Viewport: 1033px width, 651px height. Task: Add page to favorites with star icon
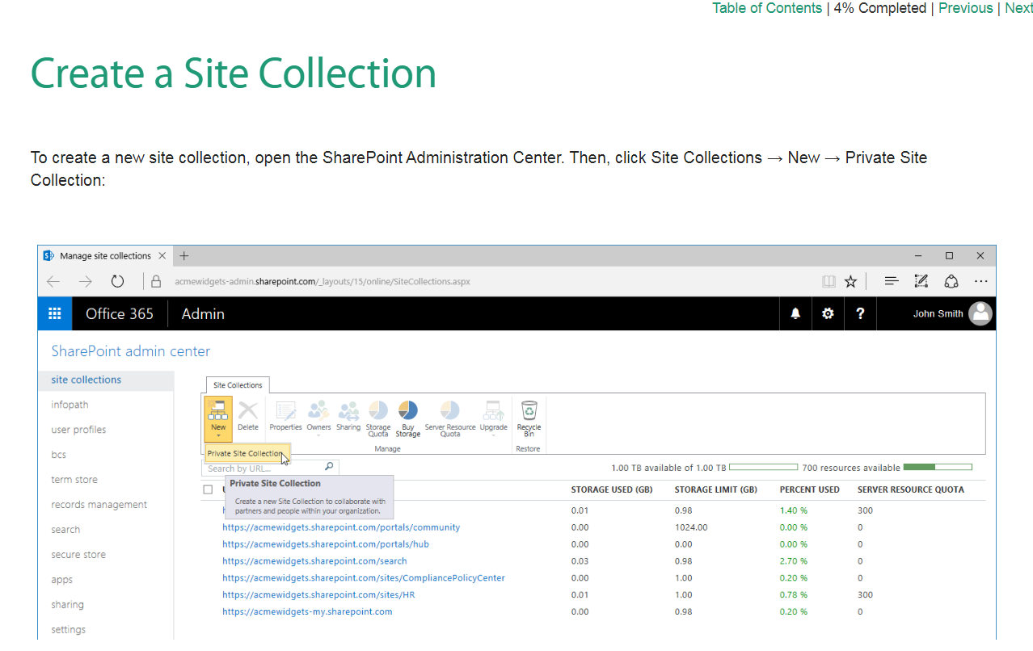coord(850,281)
